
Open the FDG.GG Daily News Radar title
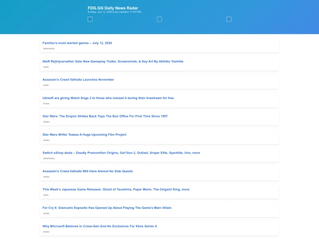click(x=113, y=8)
